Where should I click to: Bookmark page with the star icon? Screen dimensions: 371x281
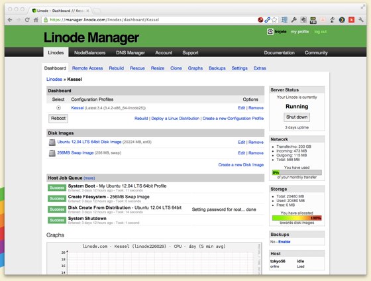coord(274,20)
